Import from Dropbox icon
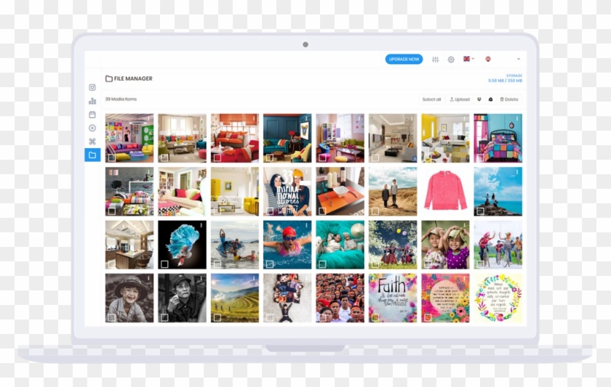 pos(479,99)
